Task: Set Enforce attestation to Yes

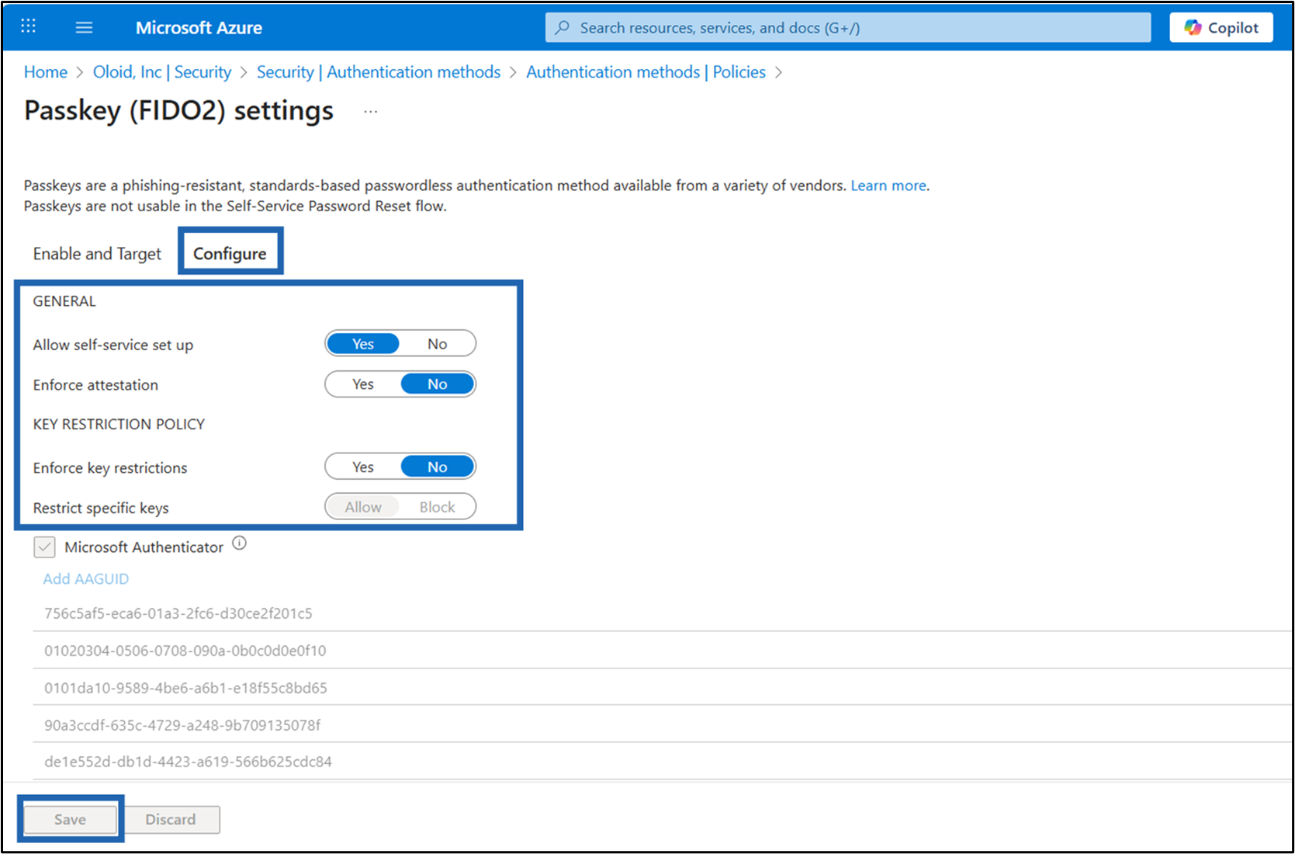Action: pos(363,384)
